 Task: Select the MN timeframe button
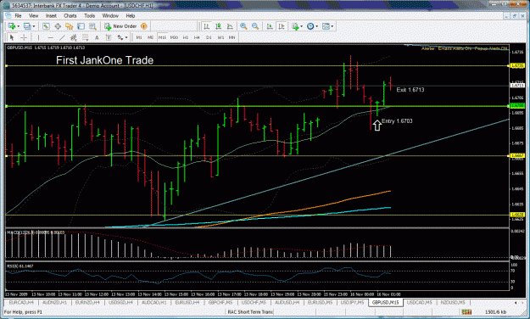[x=232, y=37]
